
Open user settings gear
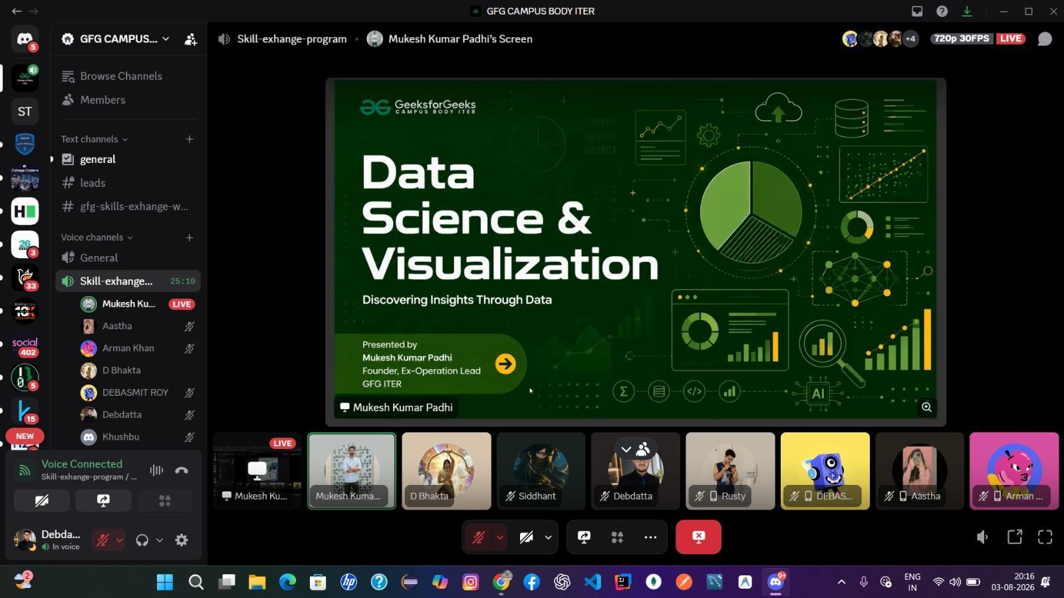pos(182,540)
